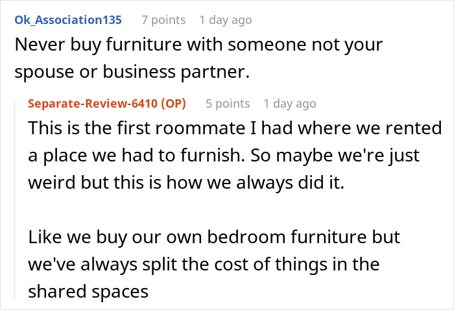Click the "we've always split the cost" line

[x=203, y=264]
